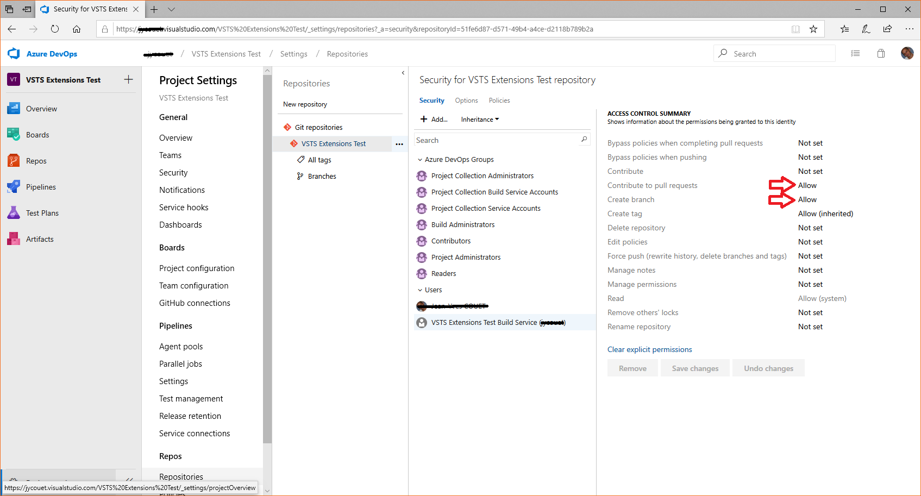921x496 pixels.
Task: Select Project Collection Build Service Accounts
Action: click(x=494, y=192)
